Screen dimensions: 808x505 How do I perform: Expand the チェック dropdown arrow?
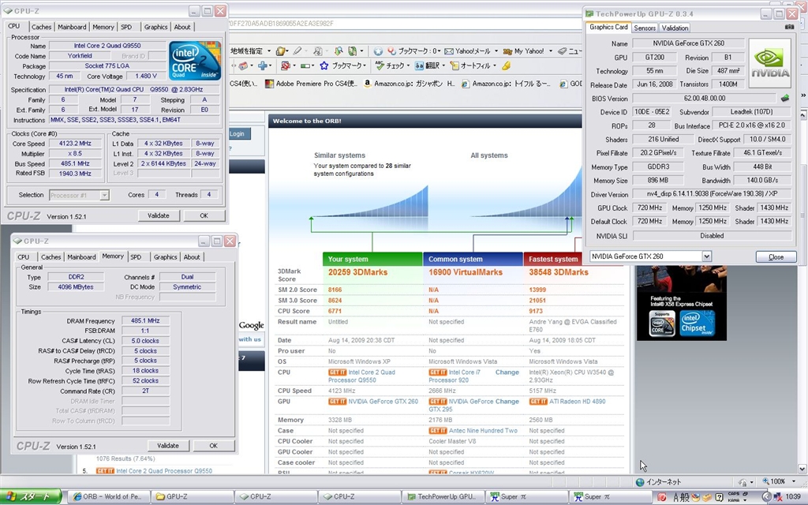[x=408, y=66]
